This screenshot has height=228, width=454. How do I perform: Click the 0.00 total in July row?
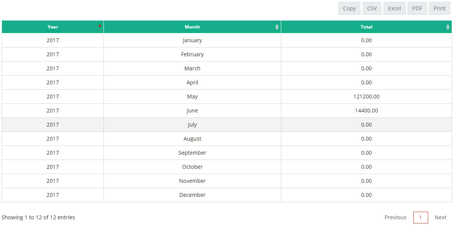pos(366,125)
